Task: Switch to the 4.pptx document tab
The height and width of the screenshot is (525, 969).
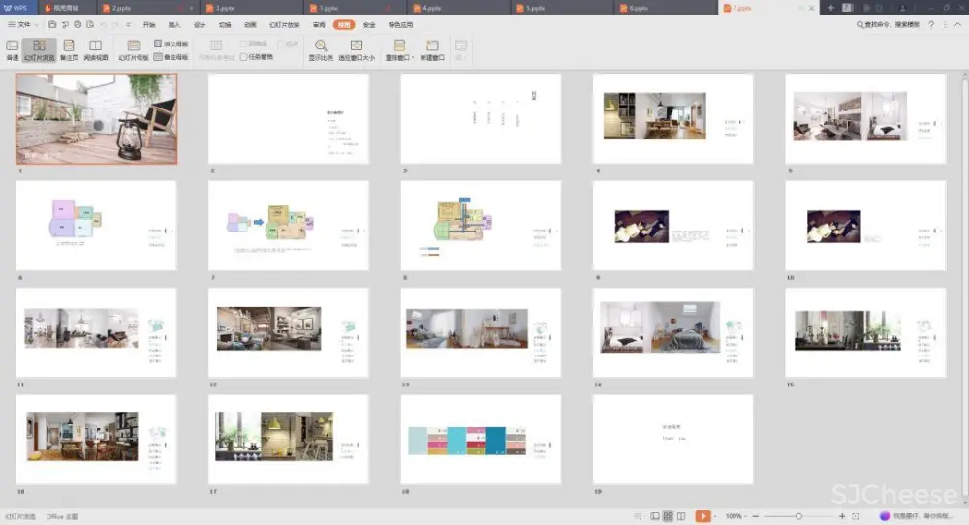Action: [x=431, y=7]
